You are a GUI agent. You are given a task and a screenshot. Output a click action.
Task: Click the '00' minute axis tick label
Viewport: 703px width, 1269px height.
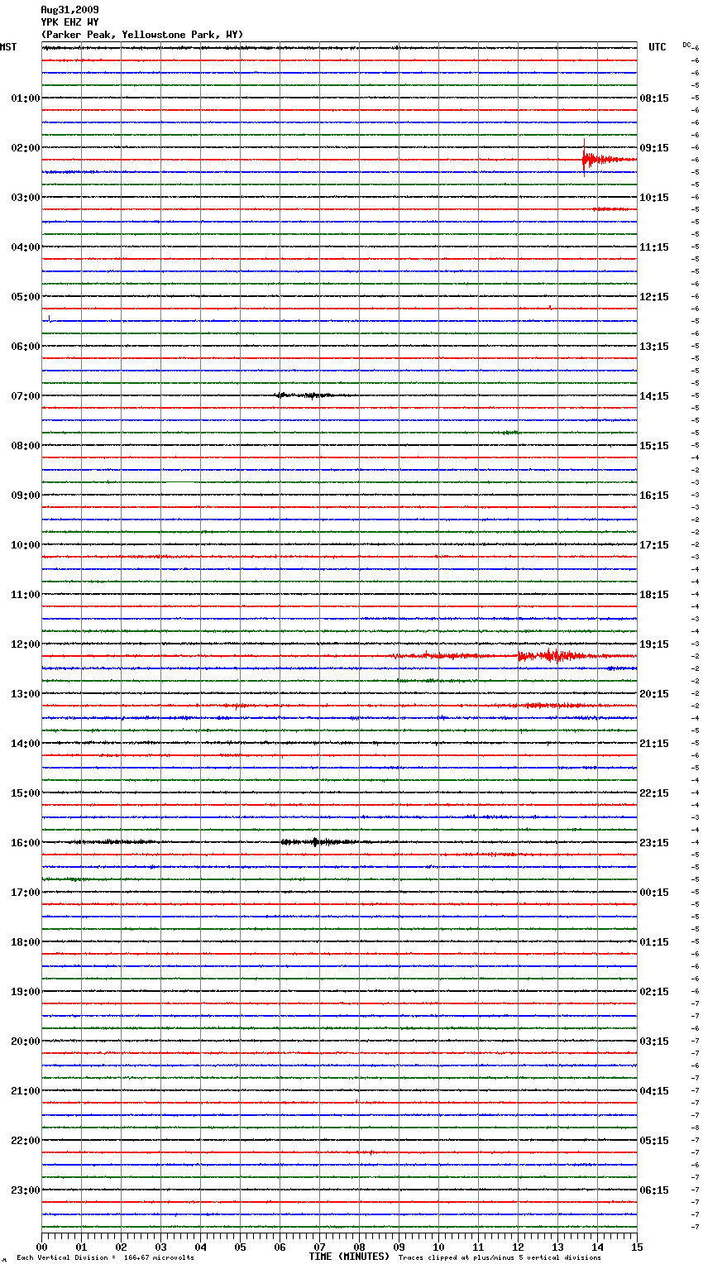[41, 1247]
